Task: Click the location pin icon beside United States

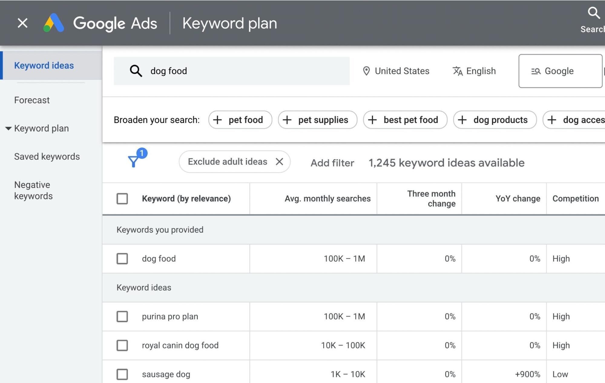Action: pos(366,71)
